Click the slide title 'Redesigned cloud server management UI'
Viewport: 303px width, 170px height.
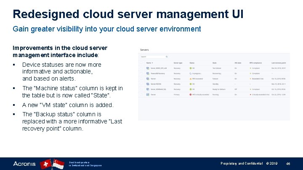pos(128,14)
